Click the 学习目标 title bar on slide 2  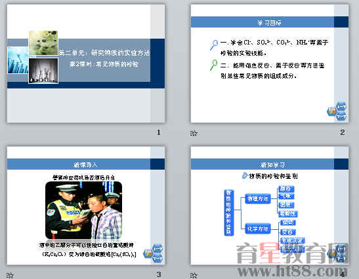click(270, 22)
